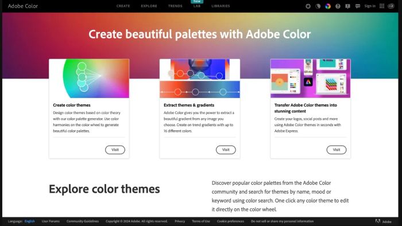Click 'Create beautiful palettes with Adobe Color' headline
This screenshot has height=226, width=402.
(x=200, y=34)
